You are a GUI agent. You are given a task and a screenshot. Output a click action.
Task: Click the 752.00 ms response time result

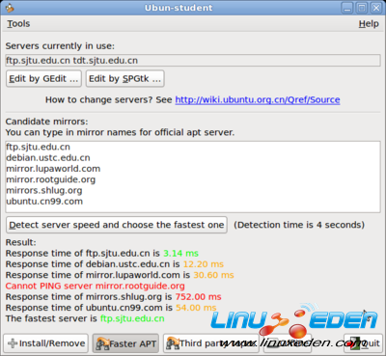pos(198,297)
